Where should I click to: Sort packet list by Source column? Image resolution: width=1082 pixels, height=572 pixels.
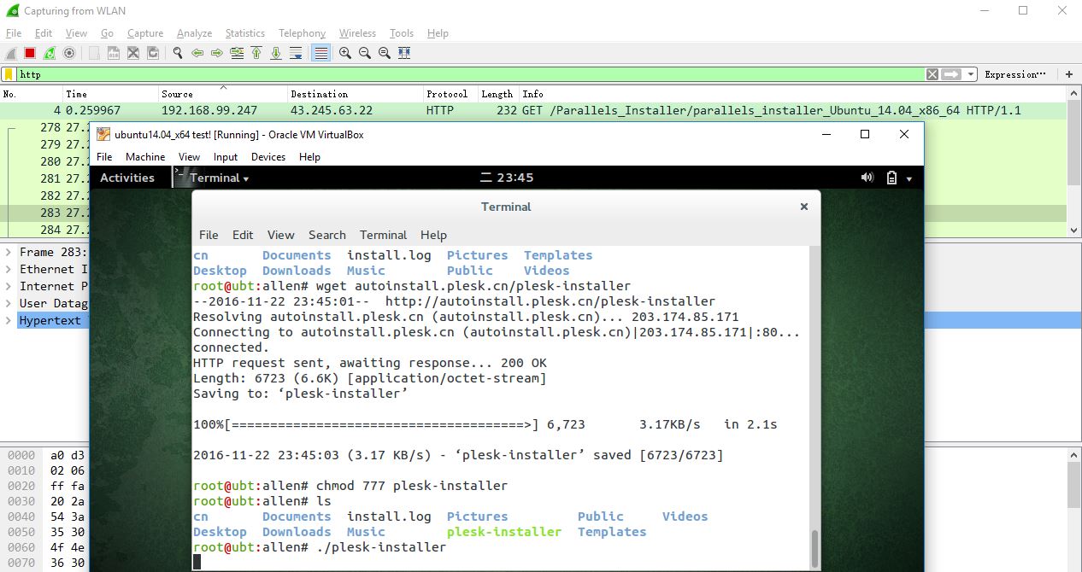[222, 94]
